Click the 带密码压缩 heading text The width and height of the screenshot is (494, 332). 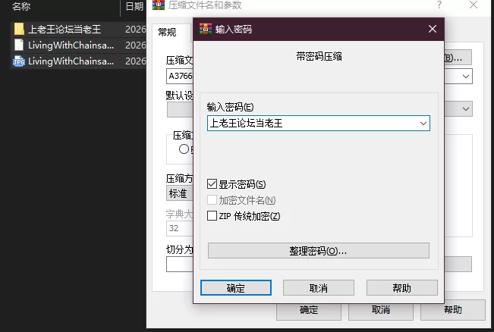319,56
